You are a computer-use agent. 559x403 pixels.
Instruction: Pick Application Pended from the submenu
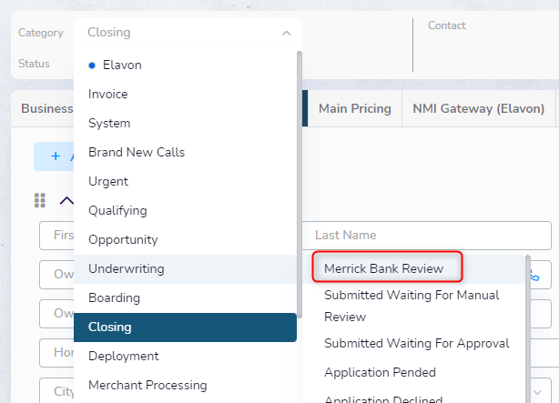tap(380, 372)
